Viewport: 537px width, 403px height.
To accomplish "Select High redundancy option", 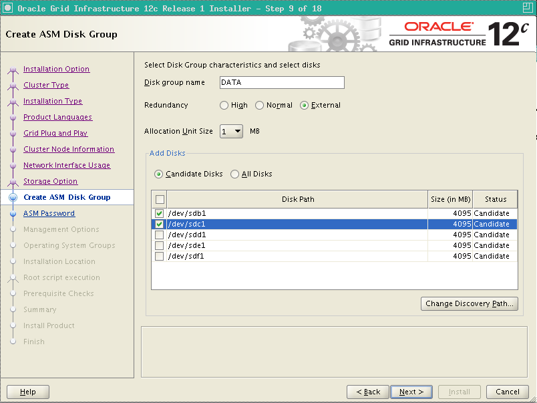I will tap(224, 105).
